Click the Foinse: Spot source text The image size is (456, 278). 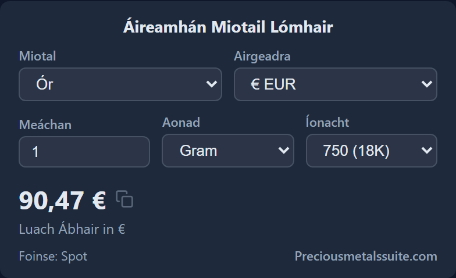tap(53, 256)
